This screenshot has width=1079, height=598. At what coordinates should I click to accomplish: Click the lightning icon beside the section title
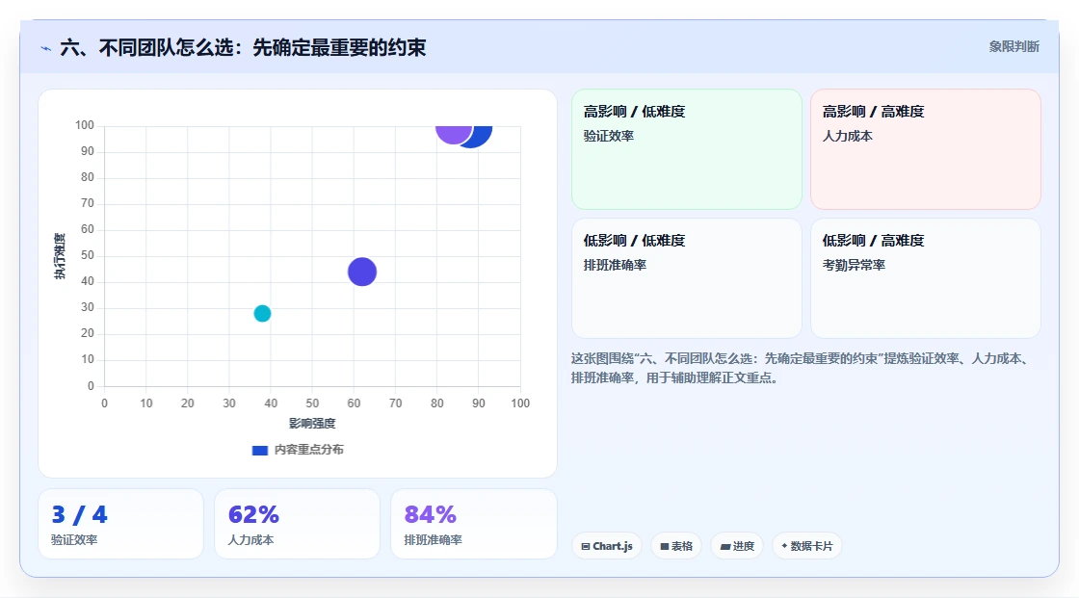(x=46, y=48)
